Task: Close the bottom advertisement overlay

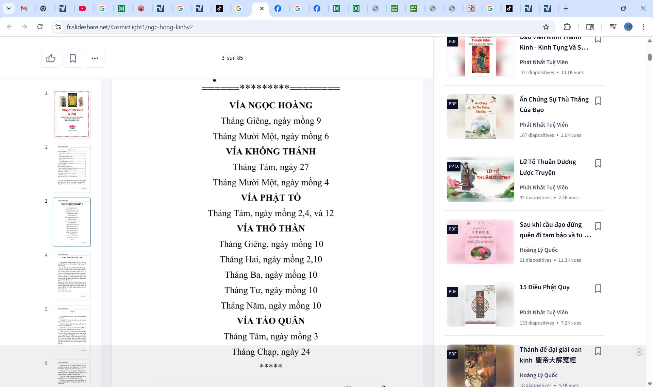Action: click(x=639, y=352)
